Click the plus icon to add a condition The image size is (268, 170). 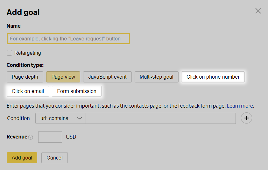[x=246, y=118]
